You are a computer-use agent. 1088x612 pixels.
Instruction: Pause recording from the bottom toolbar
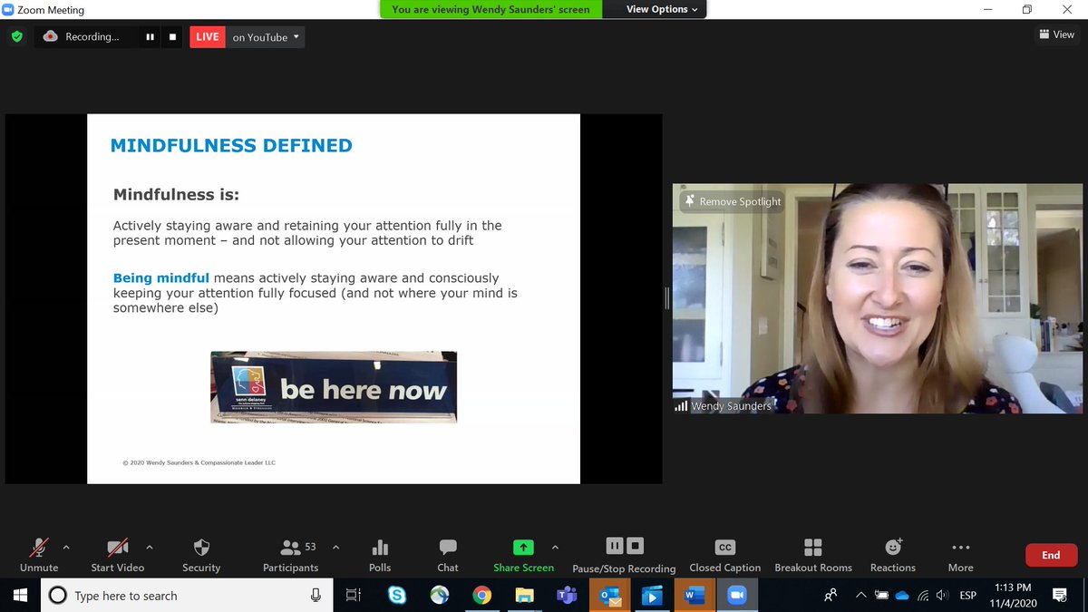615,546
